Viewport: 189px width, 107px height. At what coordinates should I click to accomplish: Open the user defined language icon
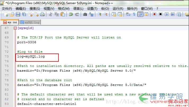[x=146, y=14]
